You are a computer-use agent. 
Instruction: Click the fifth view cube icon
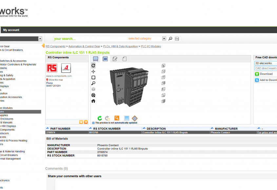(163, 89)
